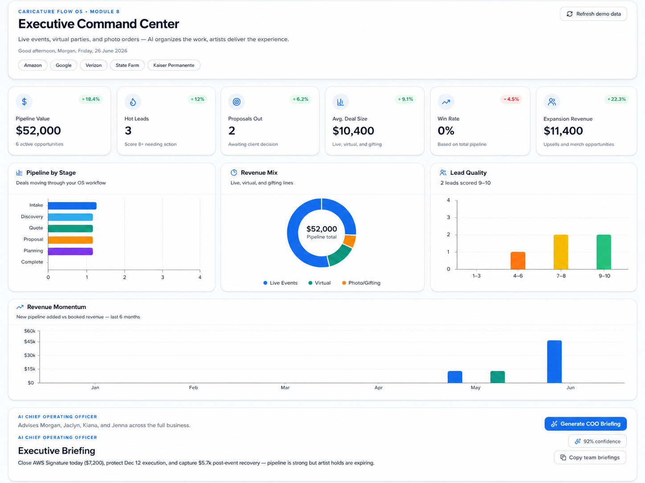Click the trend icon beside Revenue Momentum

click(x=20, y=307)
